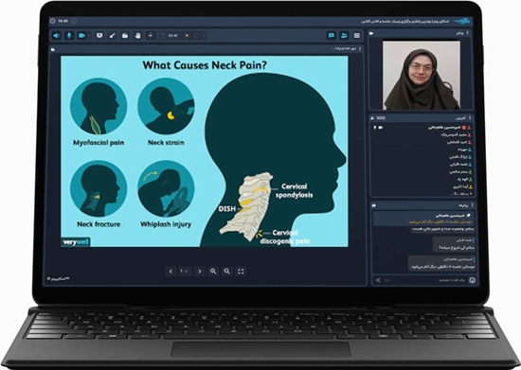
Task: Open the slide page number dropdown
Action: pos(184,272)
